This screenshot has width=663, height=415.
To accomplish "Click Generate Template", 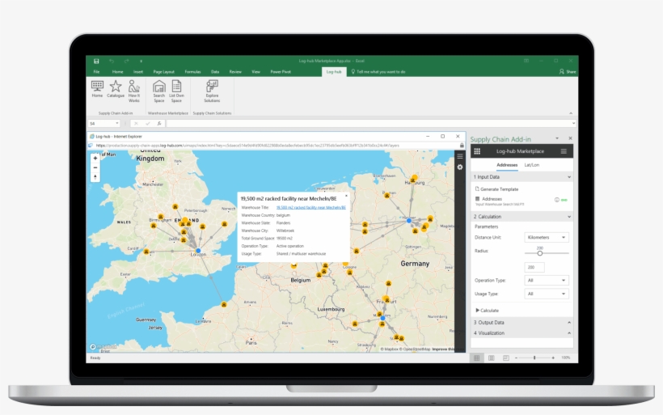I will pos(496,189).
